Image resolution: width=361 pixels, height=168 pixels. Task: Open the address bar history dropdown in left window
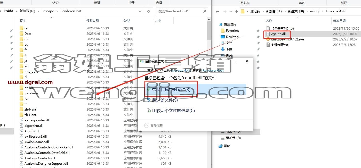click(x=140, y=11)
